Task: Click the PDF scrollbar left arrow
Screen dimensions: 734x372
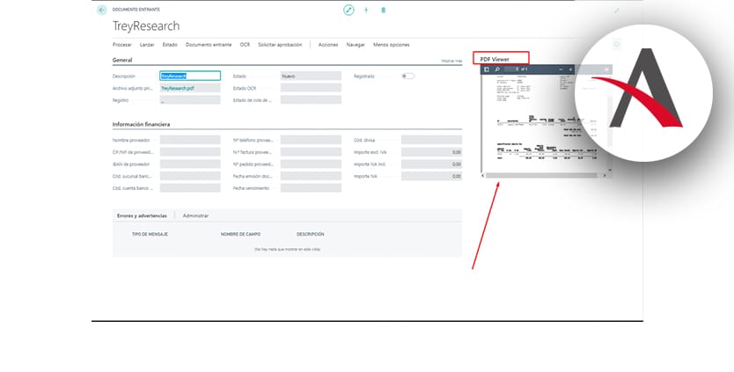Action: (483, 176)
